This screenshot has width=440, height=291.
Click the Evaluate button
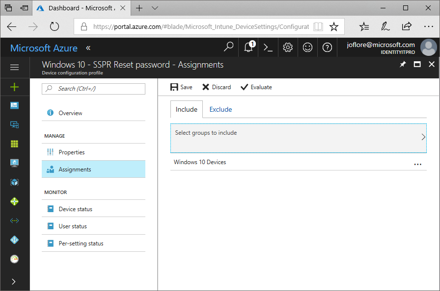point(256,87)
